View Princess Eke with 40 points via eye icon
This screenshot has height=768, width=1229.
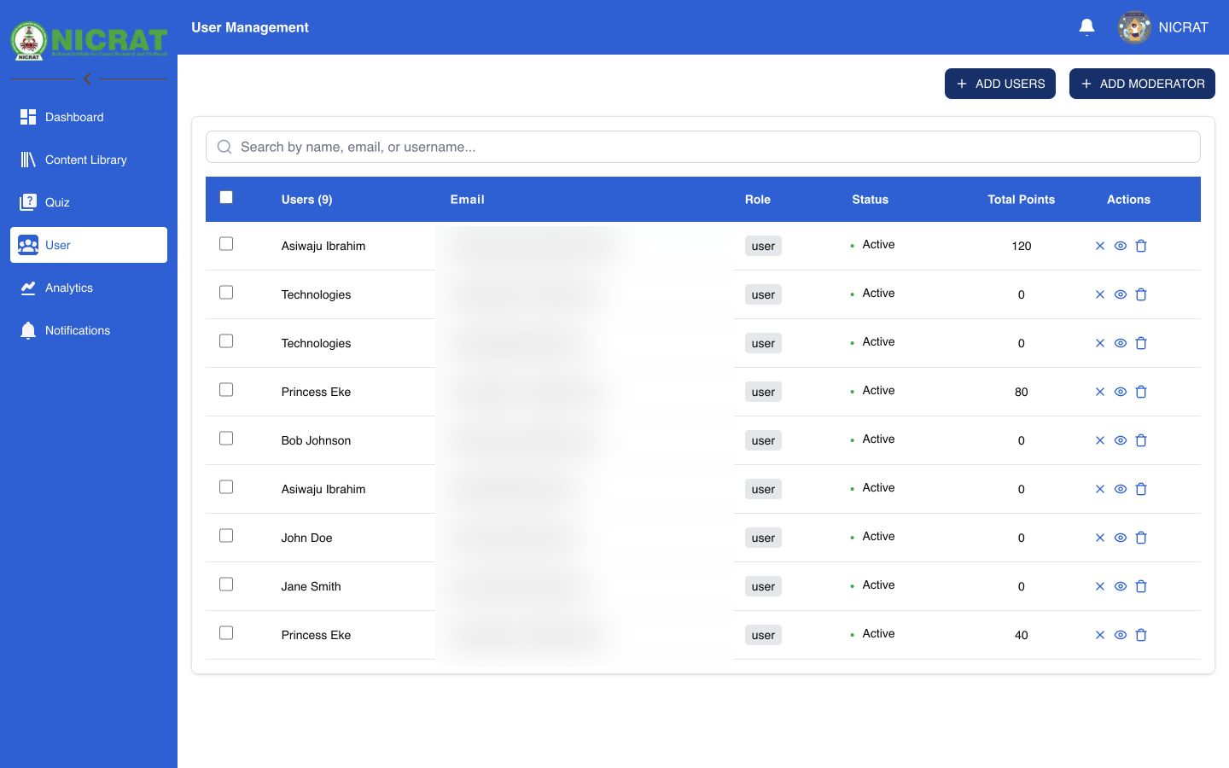(x=1121, y=635)
